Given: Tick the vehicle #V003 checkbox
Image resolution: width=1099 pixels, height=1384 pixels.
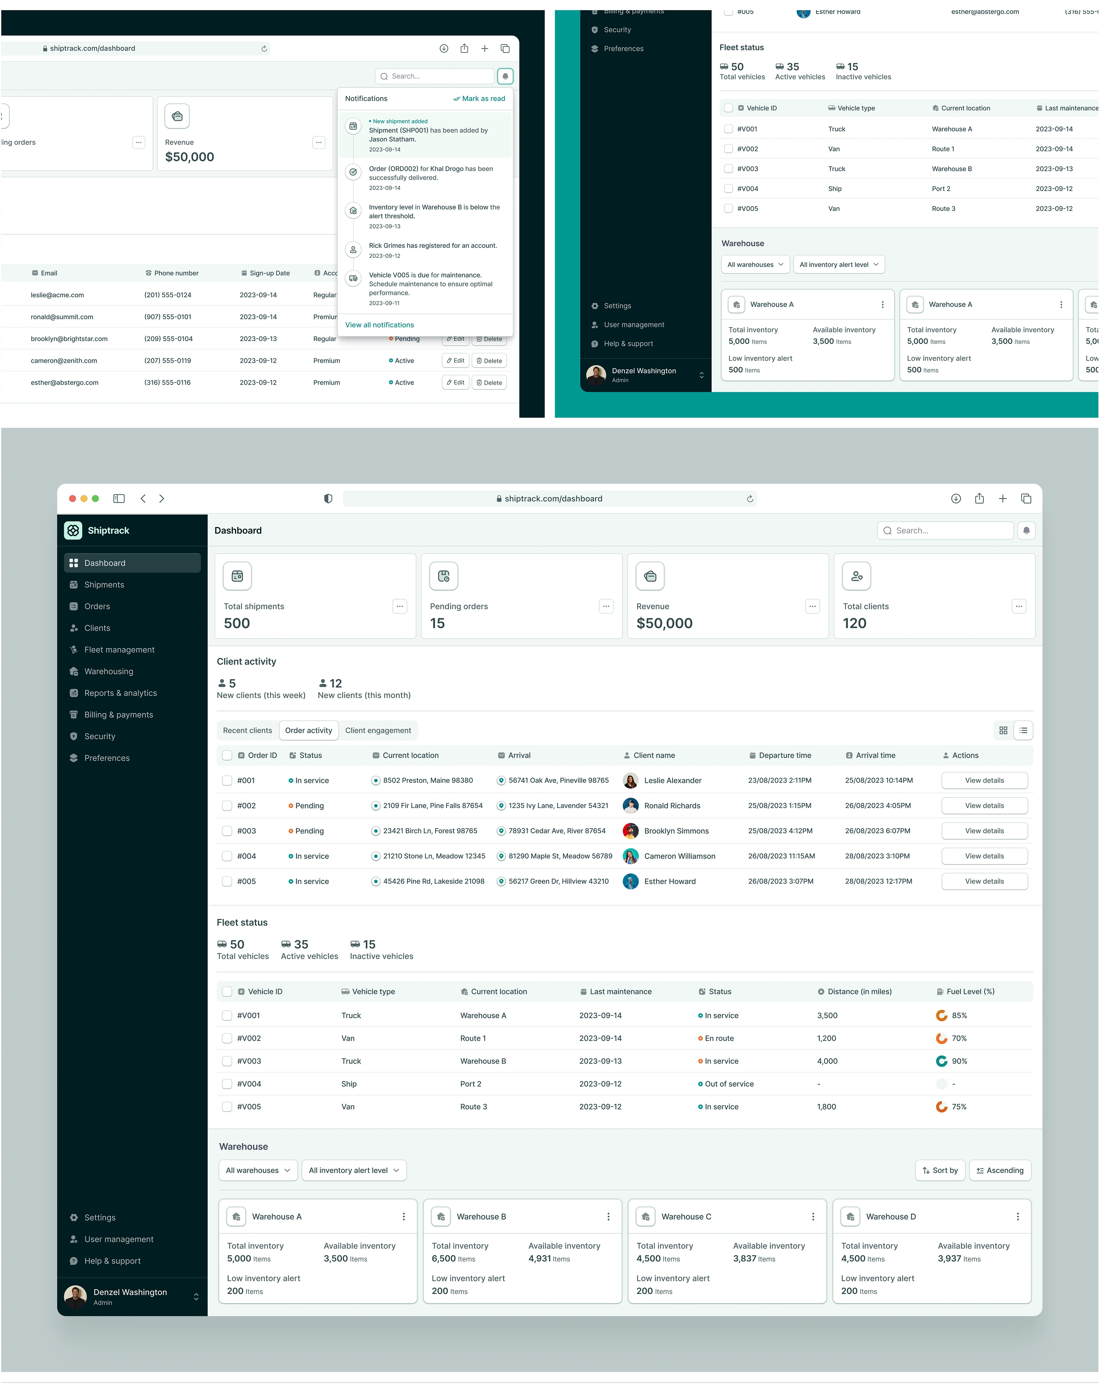Looking at the screenshot, I should [x=227, y=1061].
